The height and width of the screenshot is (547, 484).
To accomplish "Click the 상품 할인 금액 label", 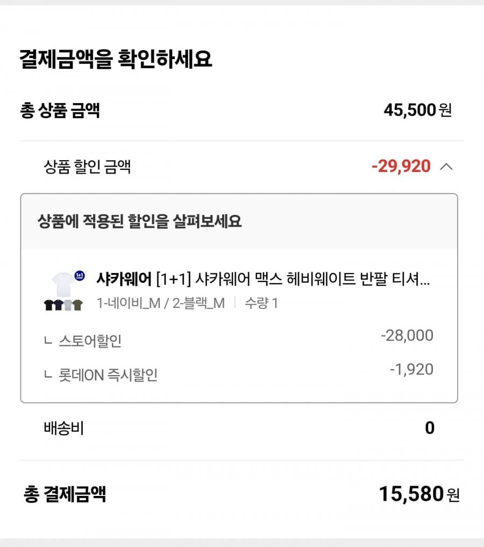I will click(87, 167).
